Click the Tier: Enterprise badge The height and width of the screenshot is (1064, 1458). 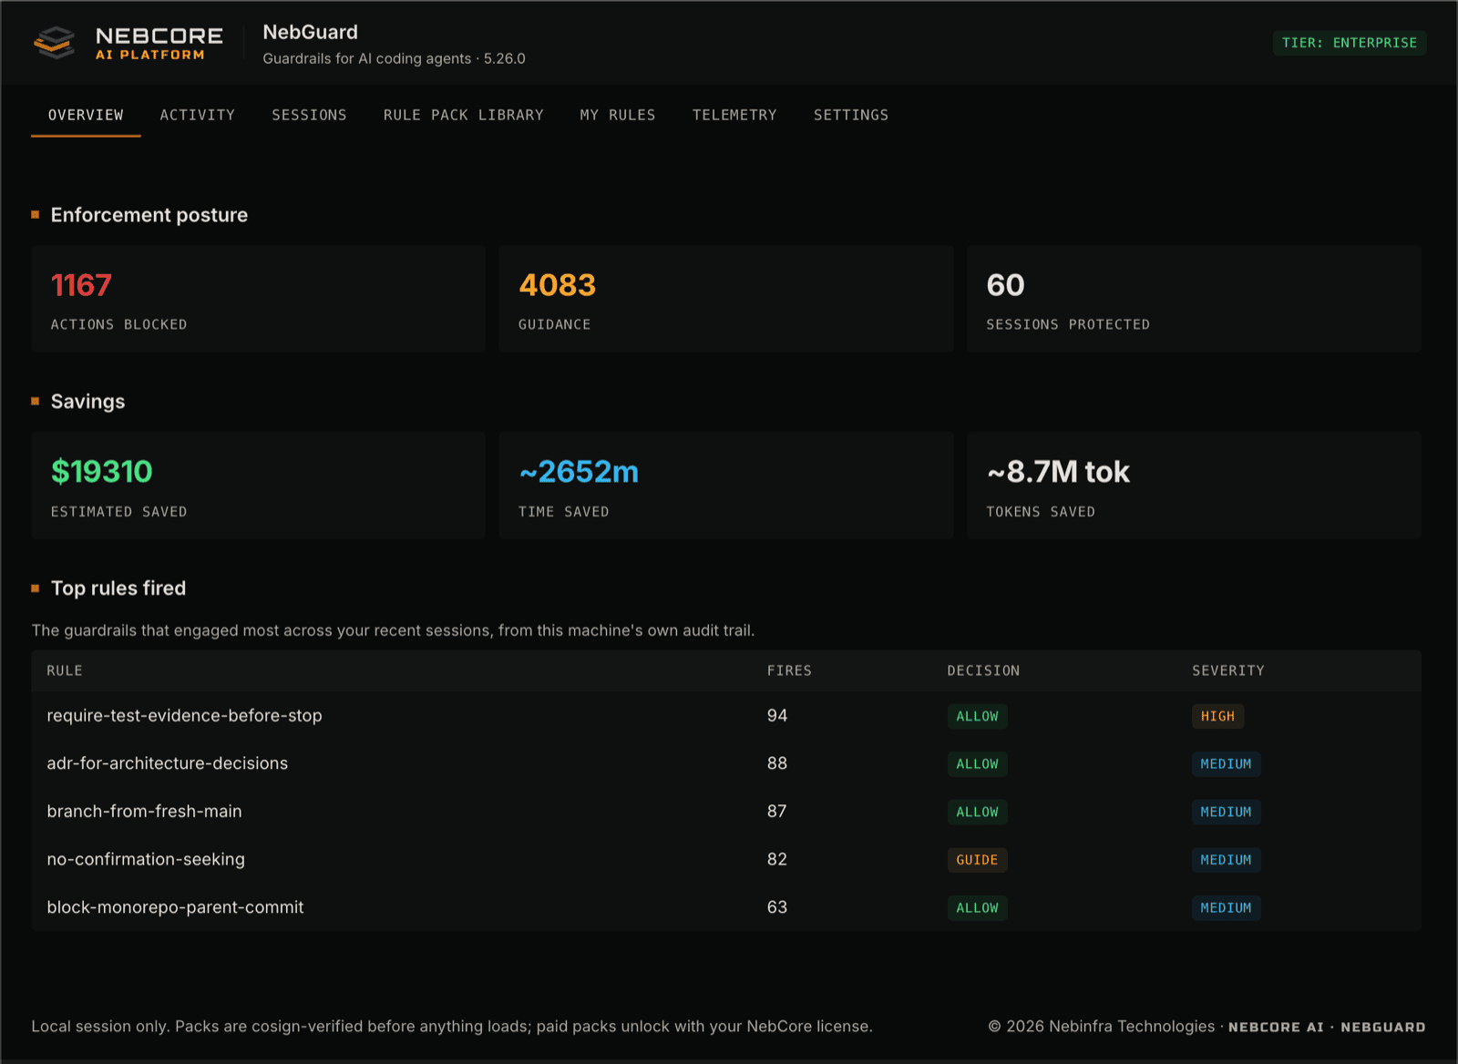tap(1350, 43)
